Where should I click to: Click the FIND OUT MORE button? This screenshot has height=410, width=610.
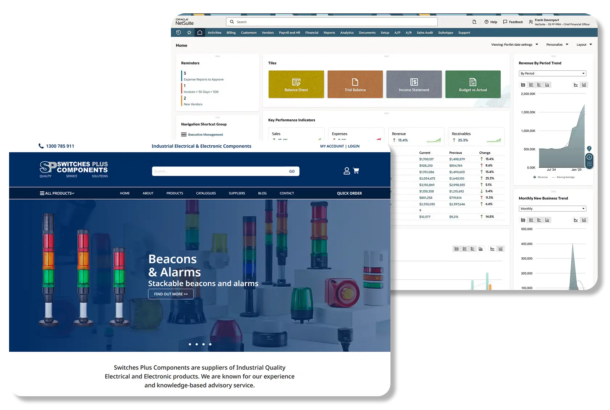click(171, 294)
